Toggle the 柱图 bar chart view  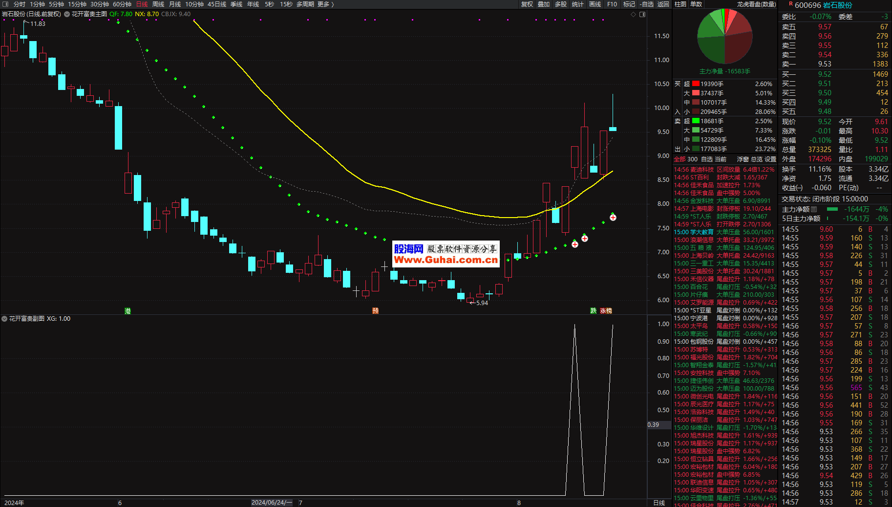click(680, 4)
